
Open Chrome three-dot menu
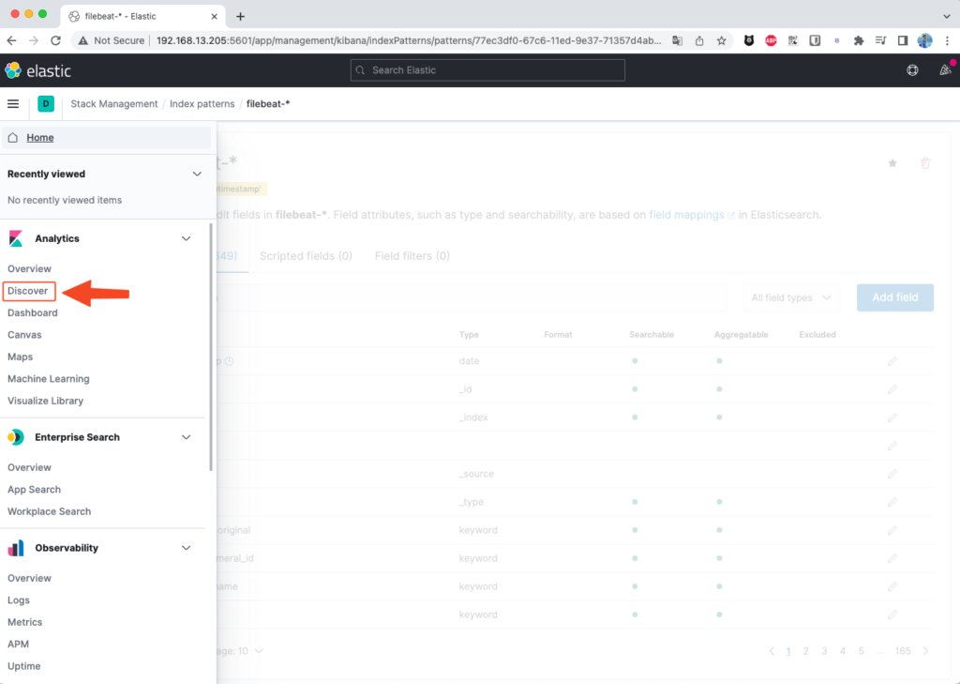947,40
